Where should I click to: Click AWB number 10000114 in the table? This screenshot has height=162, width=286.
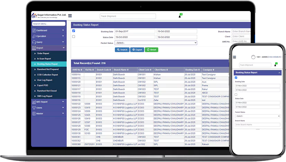pos(76,75)
